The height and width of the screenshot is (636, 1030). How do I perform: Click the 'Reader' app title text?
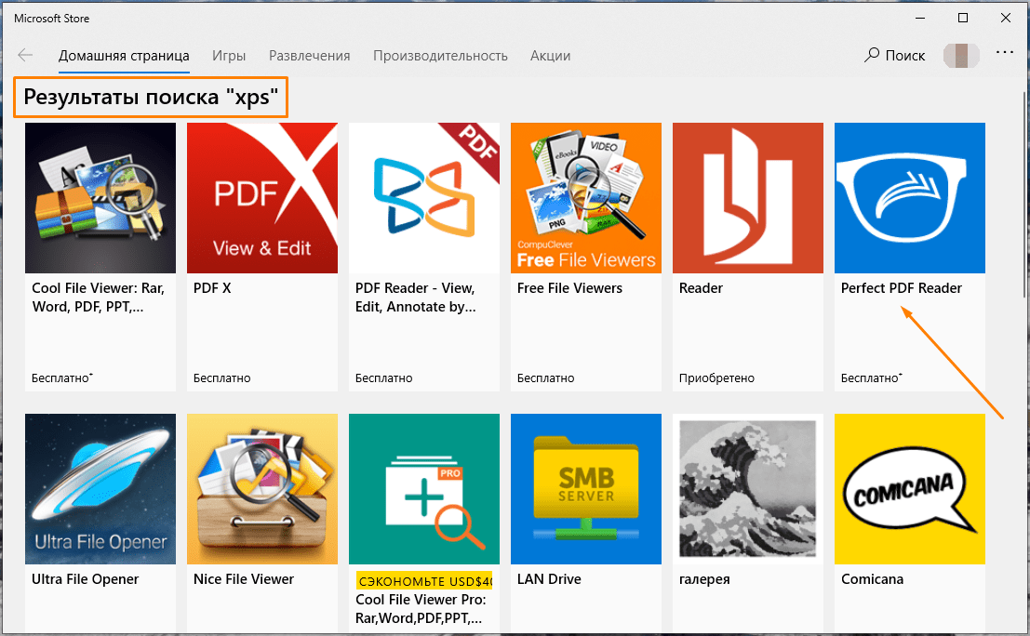coord(701,288)
